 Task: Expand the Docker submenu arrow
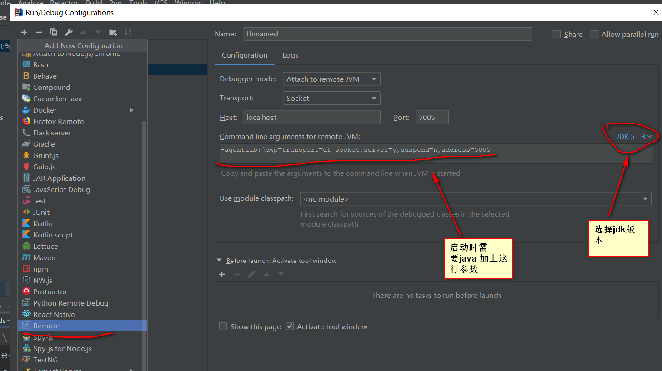tap(132, 110)
